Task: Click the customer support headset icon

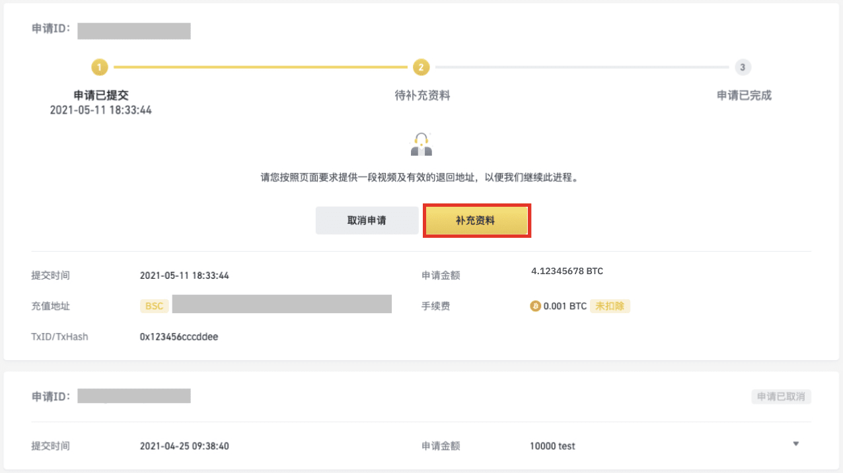Action: (421, 144)
